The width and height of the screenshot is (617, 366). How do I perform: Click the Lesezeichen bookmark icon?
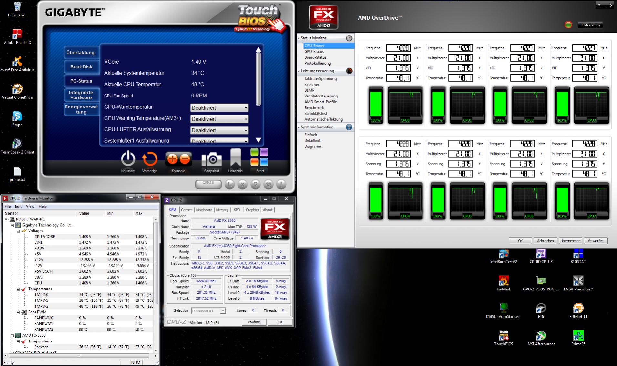[x=236, y=158]
